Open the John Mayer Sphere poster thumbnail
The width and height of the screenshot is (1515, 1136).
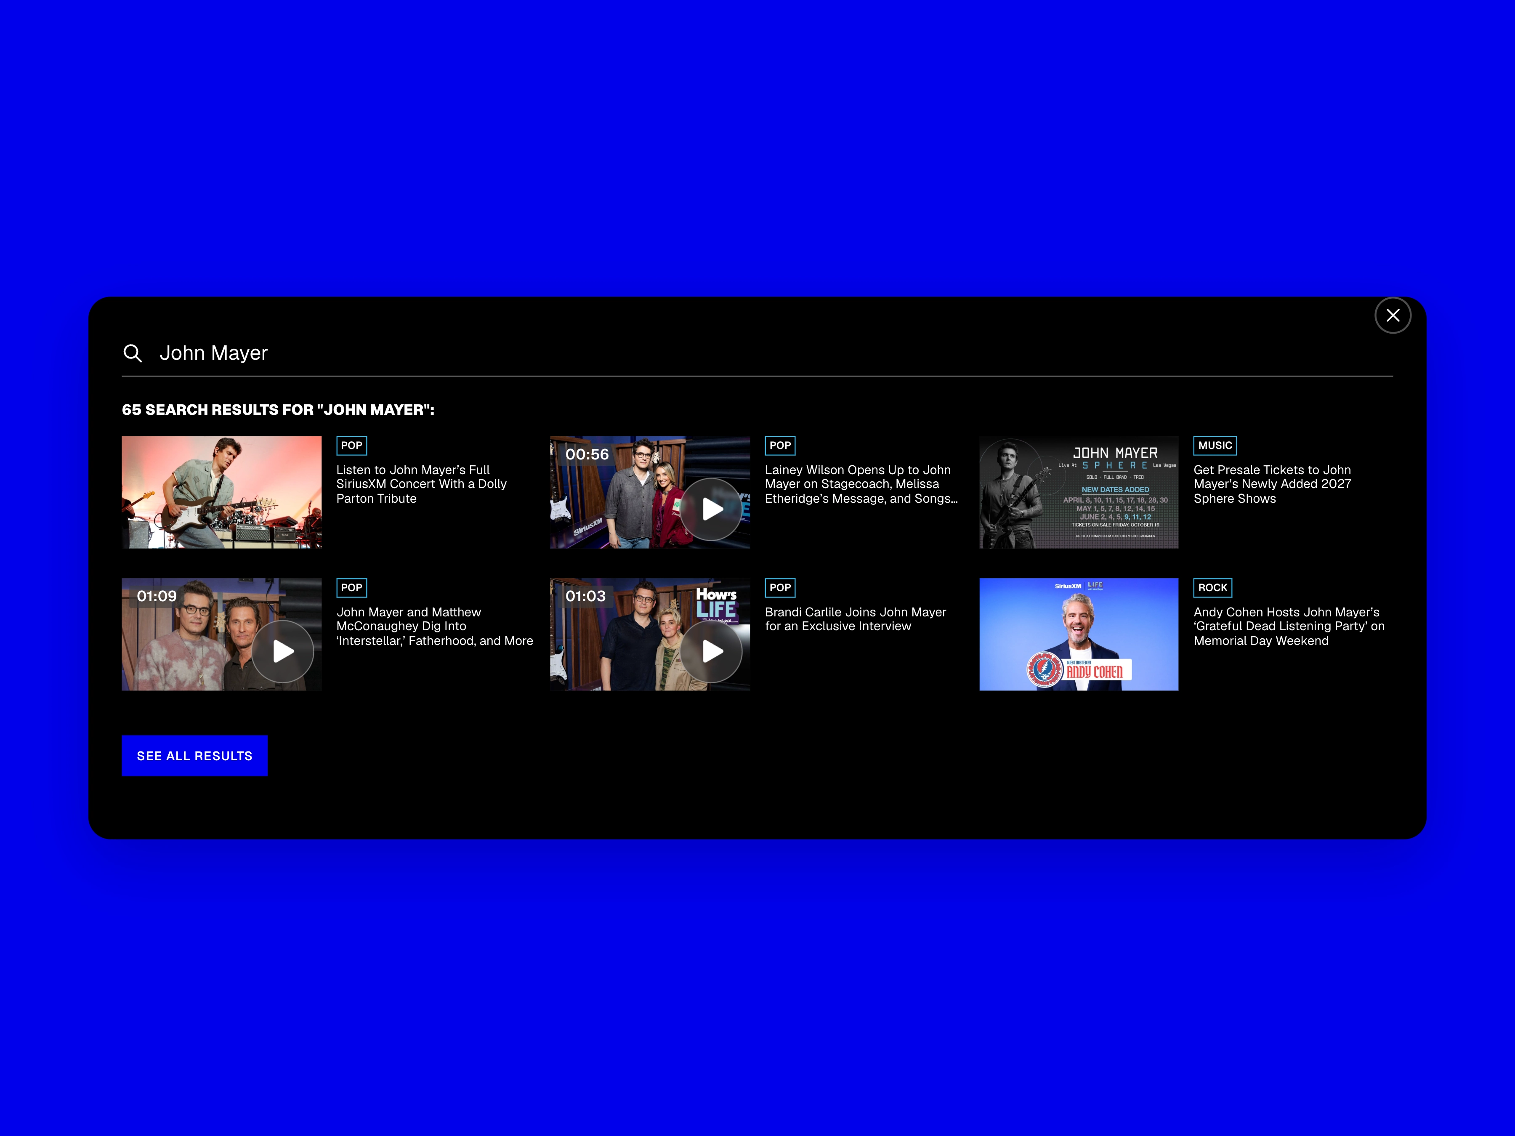[x=1079, y=492]
